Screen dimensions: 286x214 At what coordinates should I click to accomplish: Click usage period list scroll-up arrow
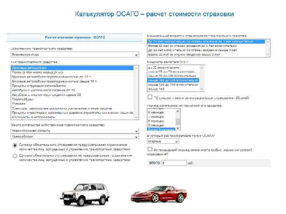click(x=178, y=111)
